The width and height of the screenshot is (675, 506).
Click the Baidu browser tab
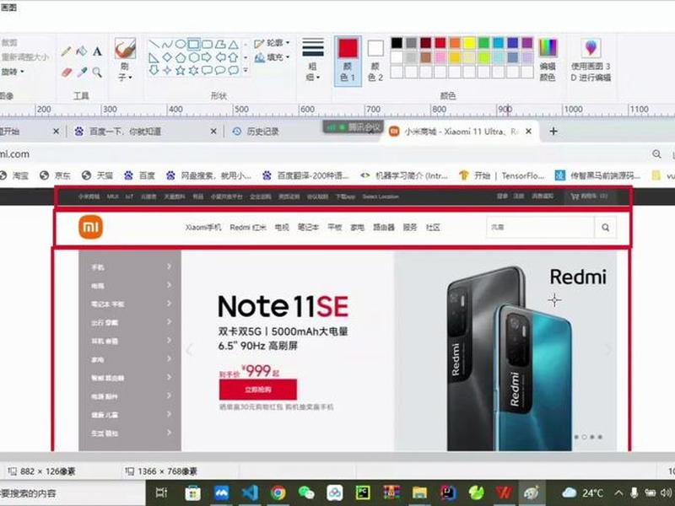125,132
